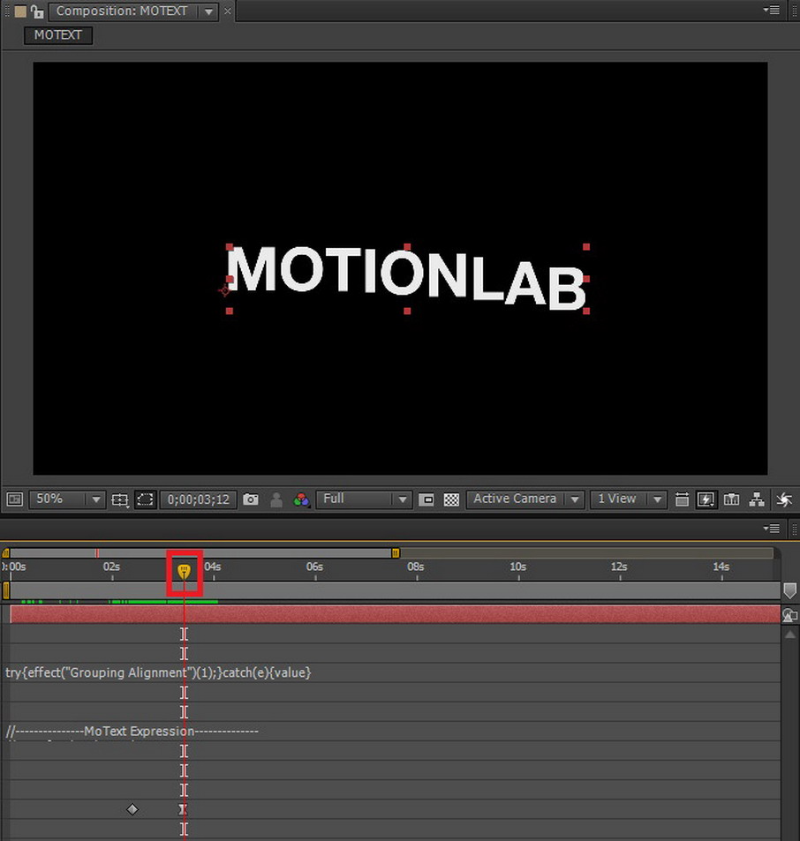Toggle the viewer lock icon

coord(36,11)
